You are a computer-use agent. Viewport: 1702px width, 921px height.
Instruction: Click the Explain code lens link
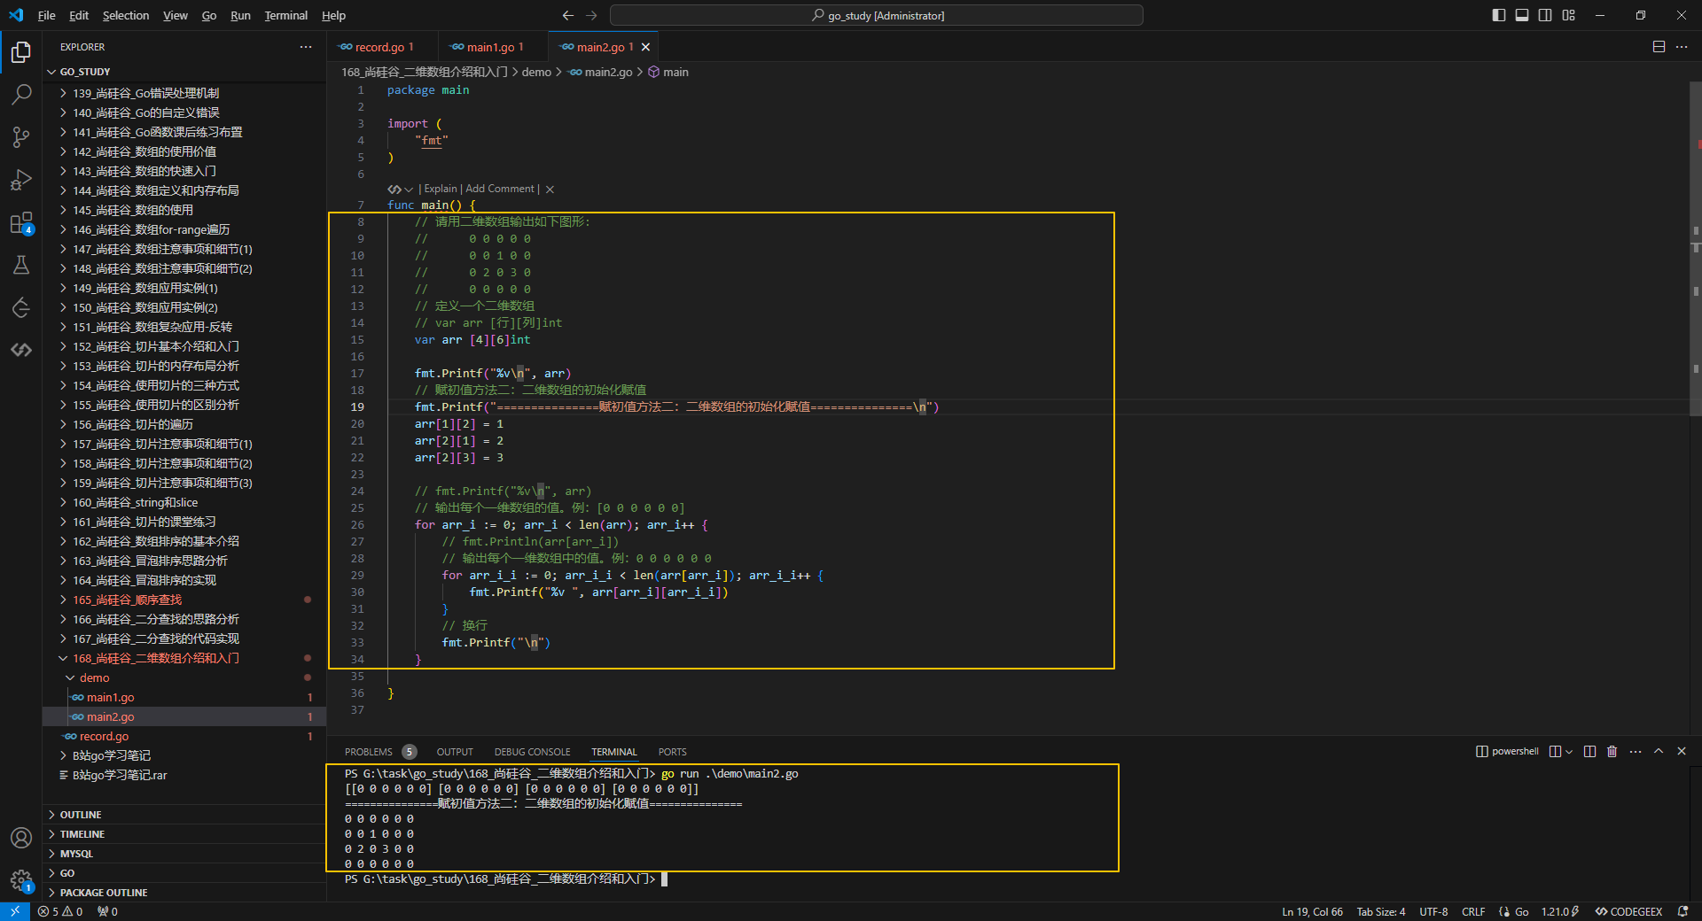point(440,189)
